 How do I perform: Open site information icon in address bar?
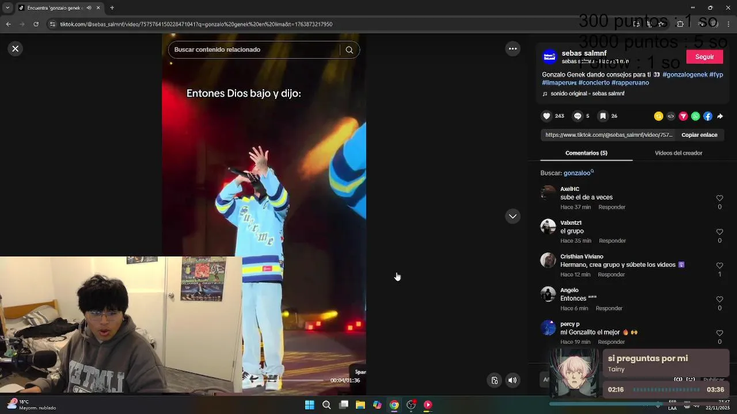coord(52,24)
